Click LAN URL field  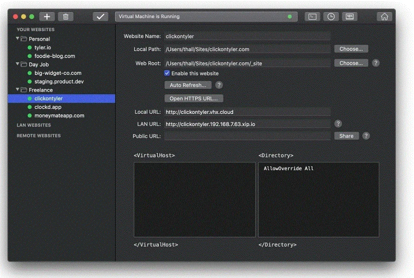247,124
